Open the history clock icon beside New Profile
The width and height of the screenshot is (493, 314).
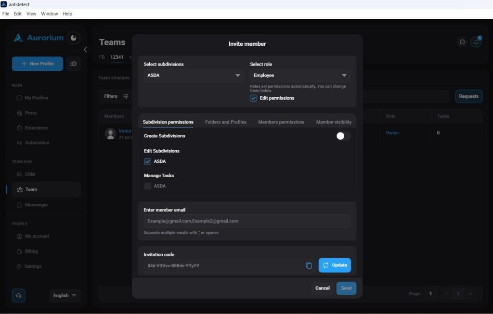point(73,64)
